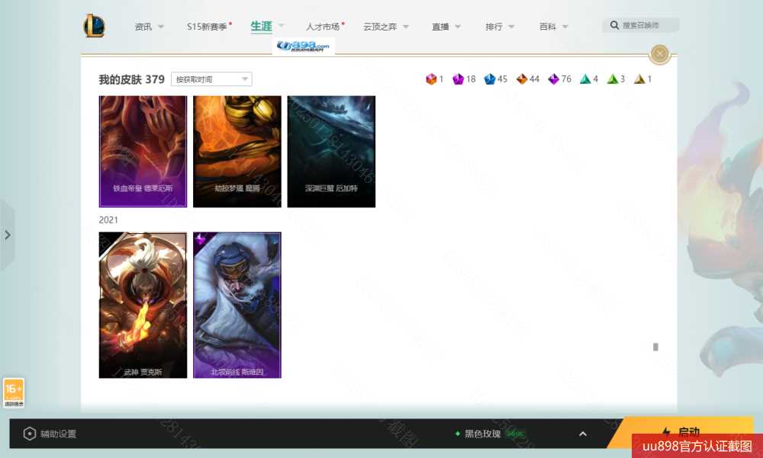
Task: Click the teal triangle icon with count 4
Action: coord(585,79)
